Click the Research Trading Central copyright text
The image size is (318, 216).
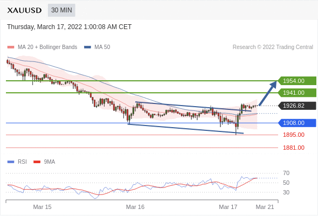273,47
